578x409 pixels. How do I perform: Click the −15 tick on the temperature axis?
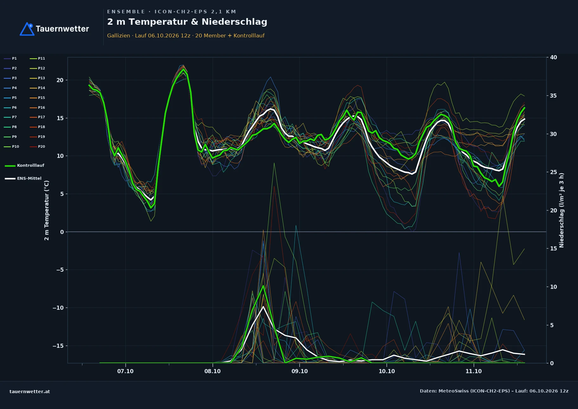pyautogui.click(x=58, y=346)
